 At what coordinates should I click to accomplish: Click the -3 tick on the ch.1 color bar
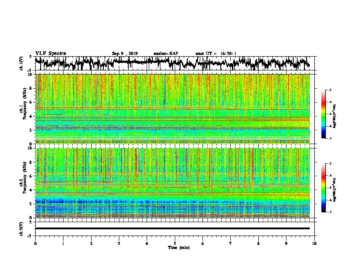(329, 90)
